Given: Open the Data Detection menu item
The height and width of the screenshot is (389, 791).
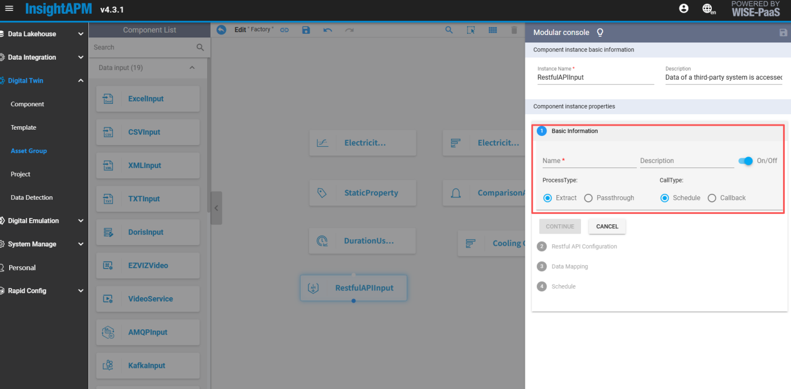Looking at the screenshot, I should pos(32,197).
